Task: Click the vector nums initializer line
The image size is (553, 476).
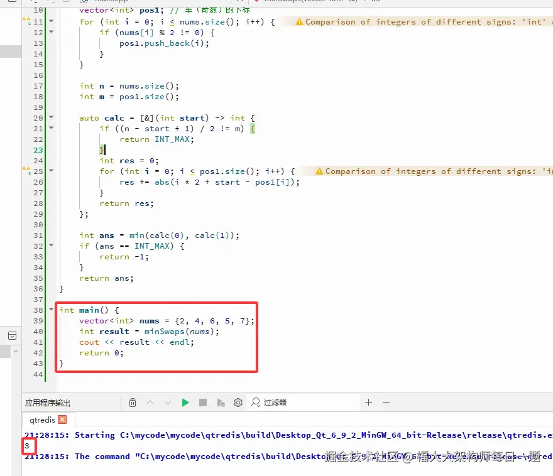Action: tap(167, 321)
